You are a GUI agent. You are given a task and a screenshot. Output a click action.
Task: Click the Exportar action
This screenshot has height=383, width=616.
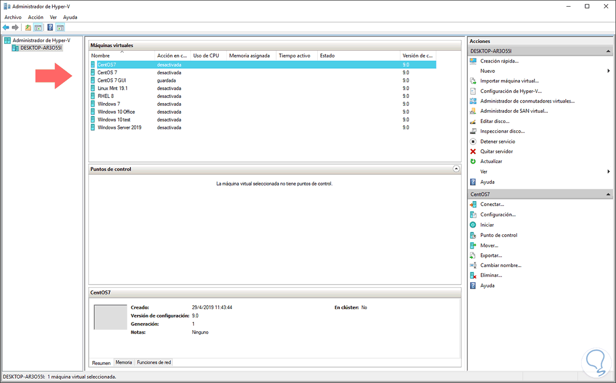[x=491, y=255]
